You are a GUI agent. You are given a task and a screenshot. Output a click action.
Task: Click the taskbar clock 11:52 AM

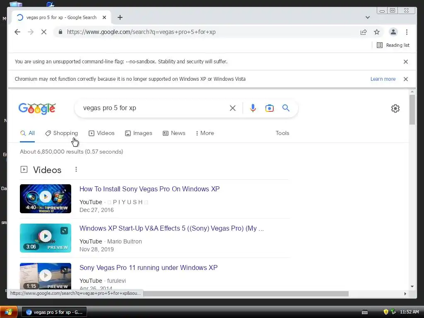[x=410, y=312]
